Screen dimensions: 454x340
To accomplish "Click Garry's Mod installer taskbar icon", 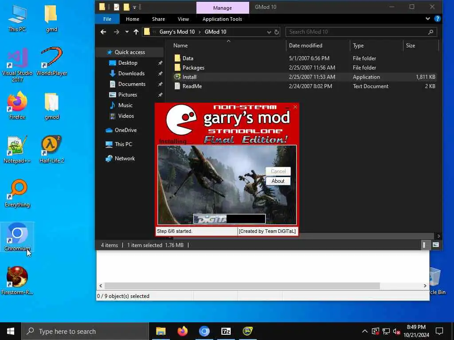I will [247, 331].
